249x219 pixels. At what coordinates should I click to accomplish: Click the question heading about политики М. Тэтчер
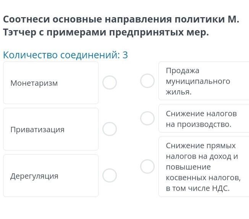pyautogui.click(x=121, y=26)
